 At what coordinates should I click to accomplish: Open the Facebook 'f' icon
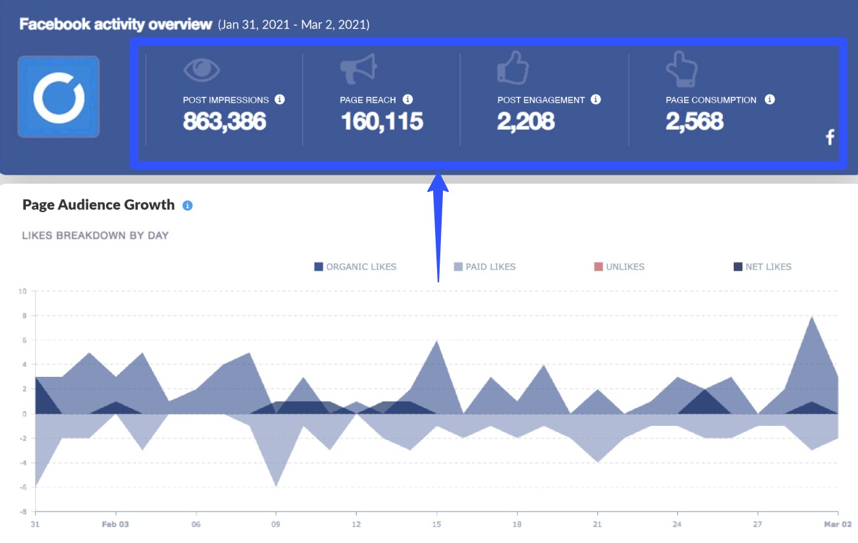[x=830, y=137]
